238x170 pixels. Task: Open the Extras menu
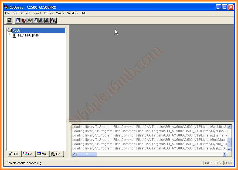[49, 13]
